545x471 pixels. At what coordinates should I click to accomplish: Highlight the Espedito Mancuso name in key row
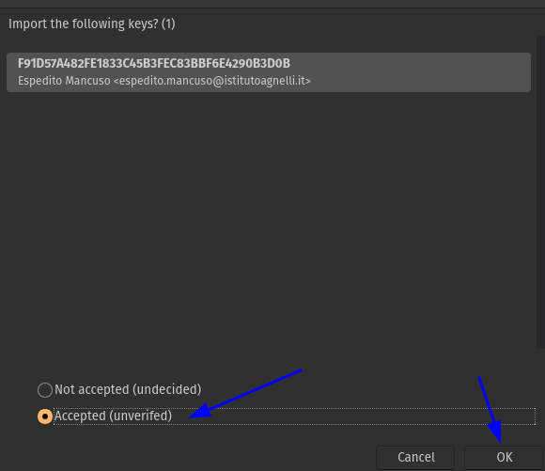click(x=64, y=81)
